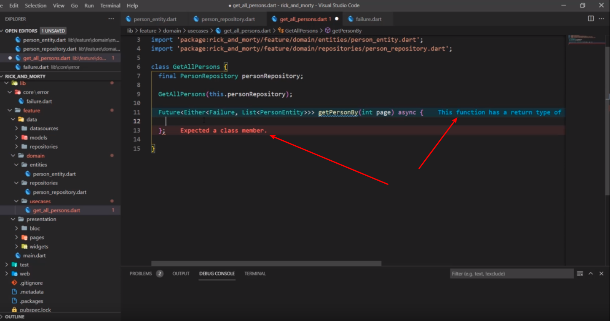Click the lib breadcrumb segment
Screen dimensions: 610x321
click(130, 30)
